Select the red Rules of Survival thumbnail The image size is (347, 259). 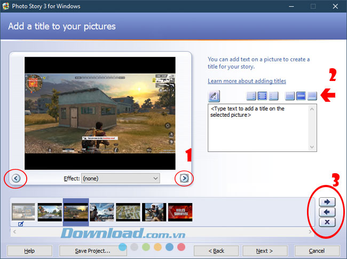tap(180, 212)
